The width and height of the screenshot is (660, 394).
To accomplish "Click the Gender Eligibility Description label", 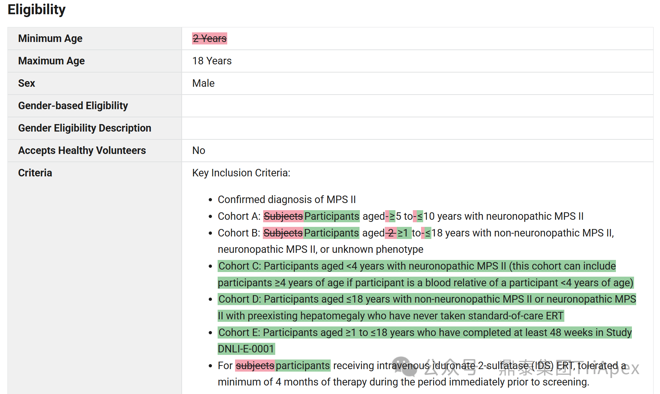I will (85, 128).
